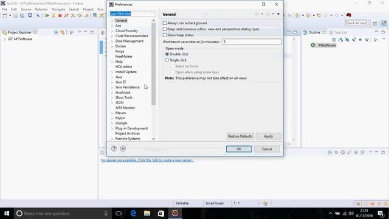Image resolution: width=389 pixels, height=219 pixels.
Task: Click the type filter text field
Action: pos(133,13)
